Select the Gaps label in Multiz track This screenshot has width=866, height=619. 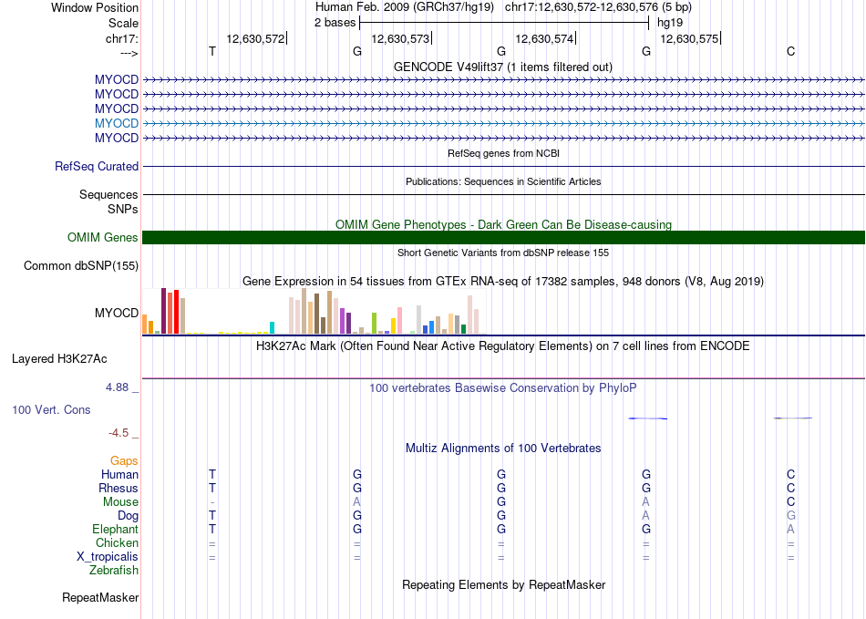coord(124,461)
